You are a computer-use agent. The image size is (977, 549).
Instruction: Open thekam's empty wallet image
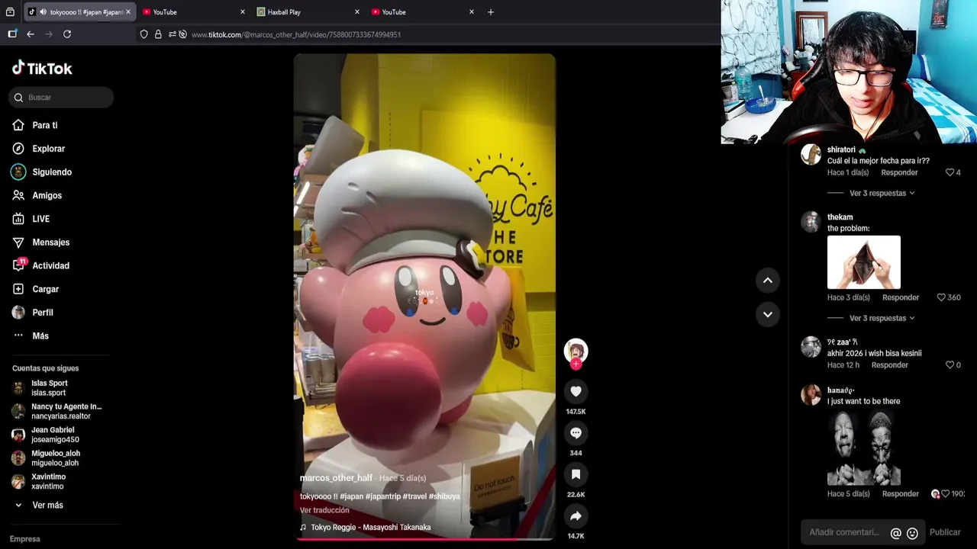pyautogui.click(x=864, y=262)
